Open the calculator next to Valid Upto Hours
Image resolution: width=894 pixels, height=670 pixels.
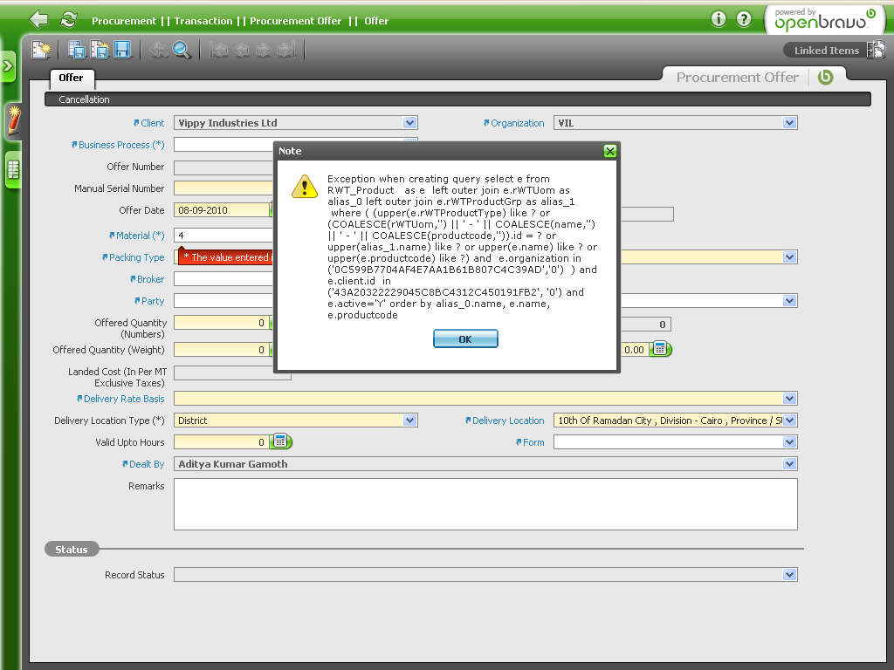[281, 441]
